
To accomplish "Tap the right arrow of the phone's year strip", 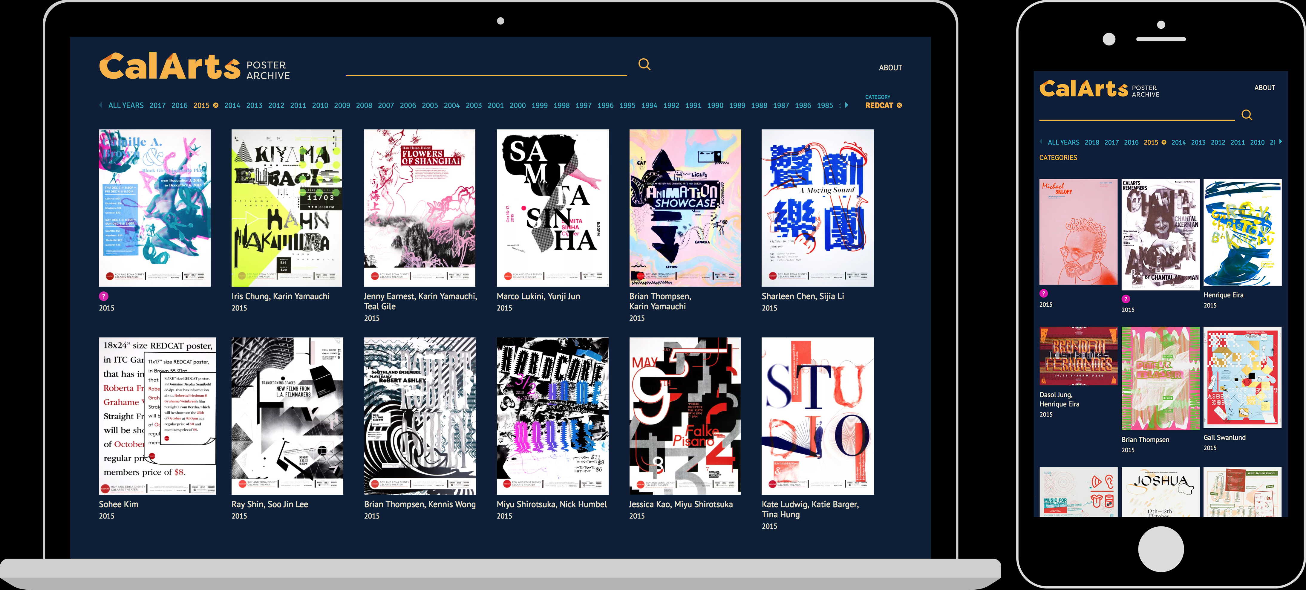I will (x=1281, y=142).
